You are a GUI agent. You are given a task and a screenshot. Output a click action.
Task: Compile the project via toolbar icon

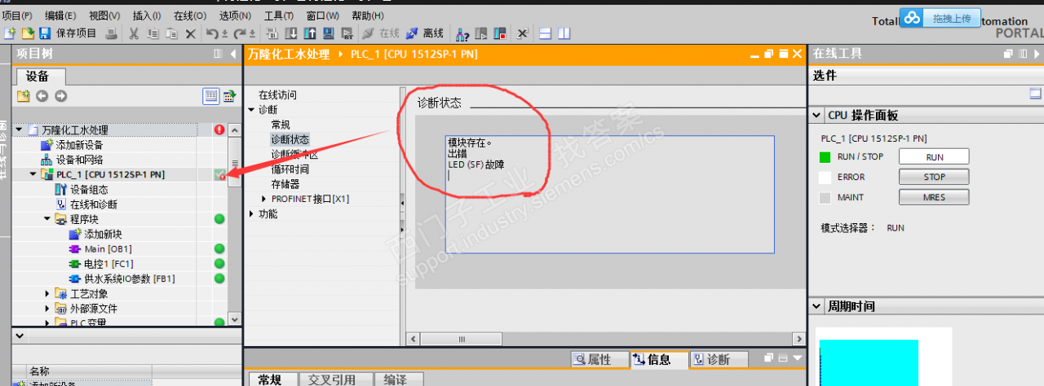[272, 33]
